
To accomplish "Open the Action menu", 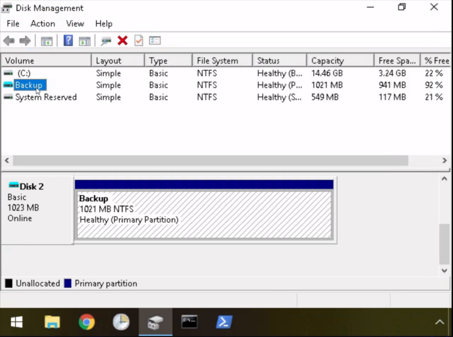I will coord(42,24).
